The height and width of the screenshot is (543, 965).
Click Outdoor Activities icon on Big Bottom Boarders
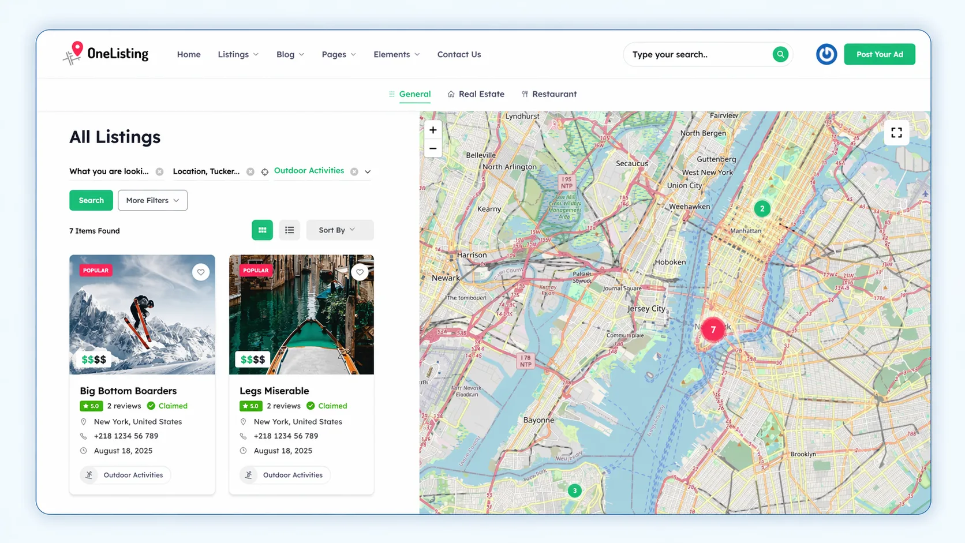pyautogui.click(x=89, y=475)
